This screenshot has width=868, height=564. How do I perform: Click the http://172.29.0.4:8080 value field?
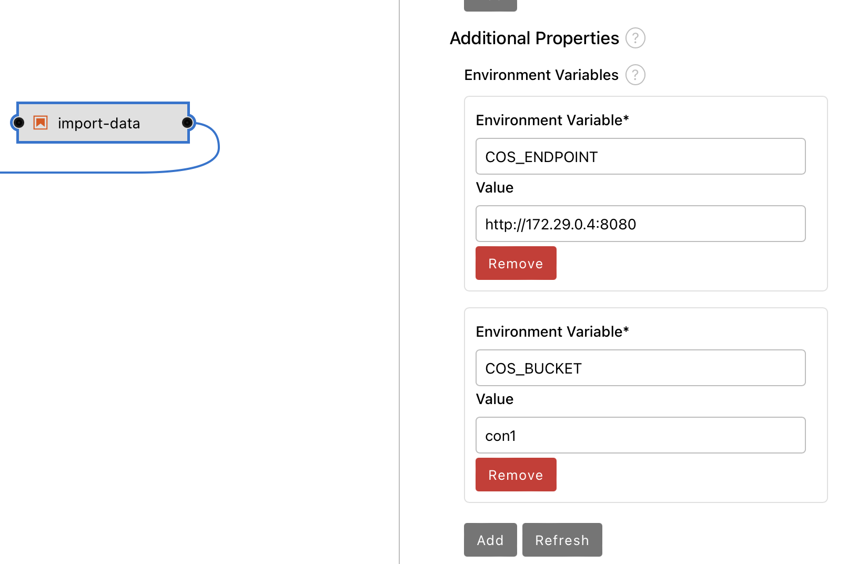(x=640, y=224)
